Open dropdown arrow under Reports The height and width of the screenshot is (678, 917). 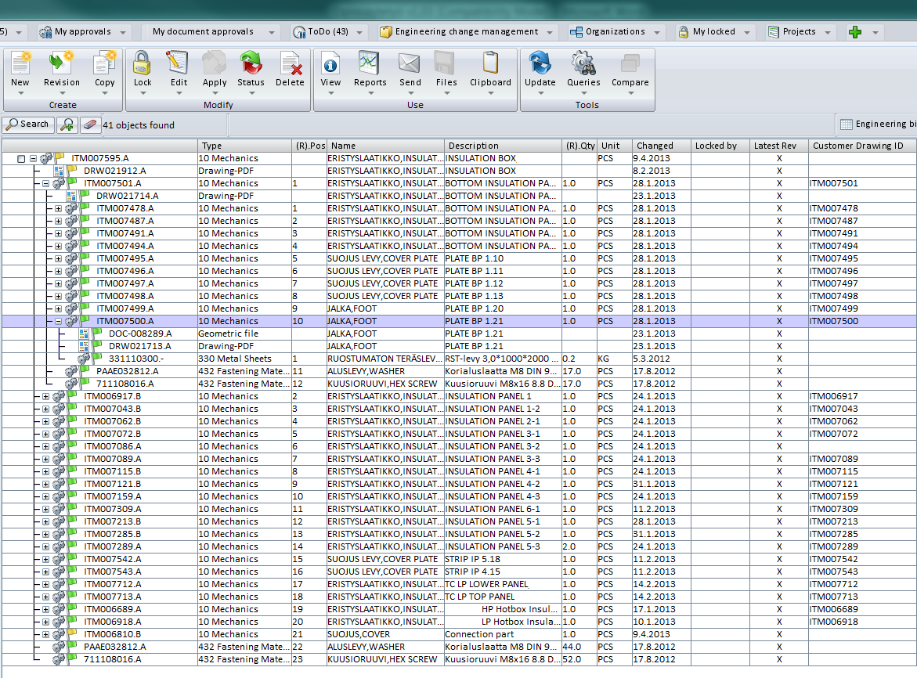point(370,93)
